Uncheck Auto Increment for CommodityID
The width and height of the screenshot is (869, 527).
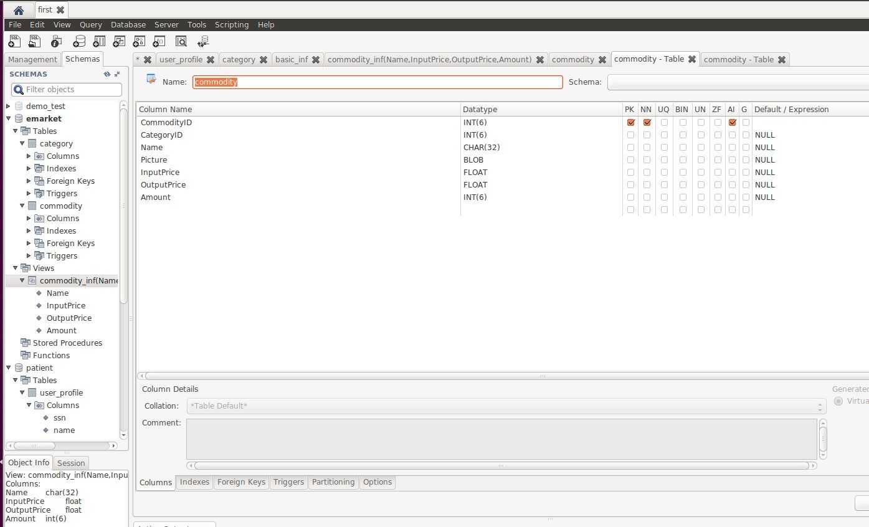pos(731,122)
